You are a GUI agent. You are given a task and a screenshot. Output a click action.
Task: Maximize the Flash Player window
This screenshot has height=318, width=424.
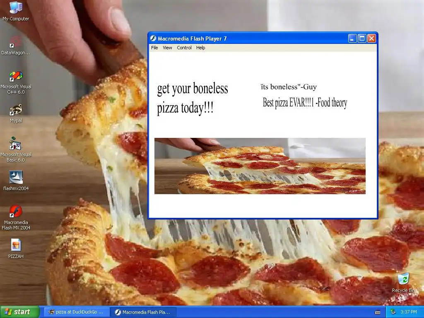[362, 39]
